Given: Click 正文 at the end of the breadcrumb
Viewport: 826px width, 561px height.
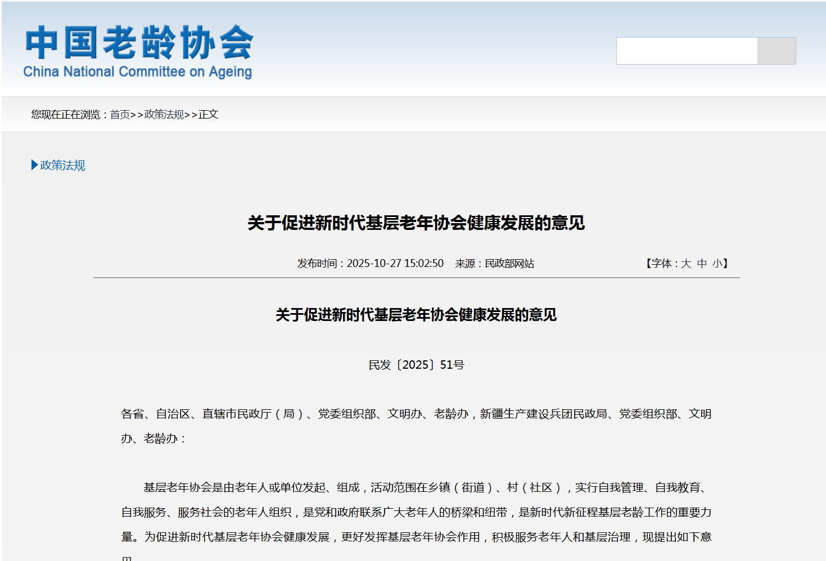Looking at the screenshot, I should [208, 115].
